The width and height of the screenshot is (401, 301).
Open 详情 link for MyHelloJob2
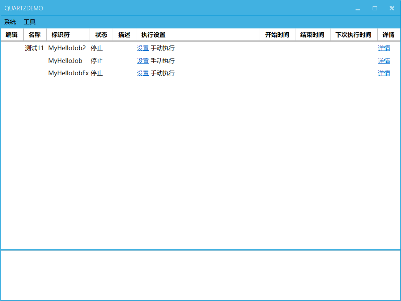pos(384,48)
